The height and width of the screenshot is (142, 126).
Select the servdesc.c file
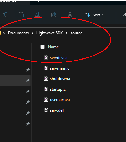point(56,58)
